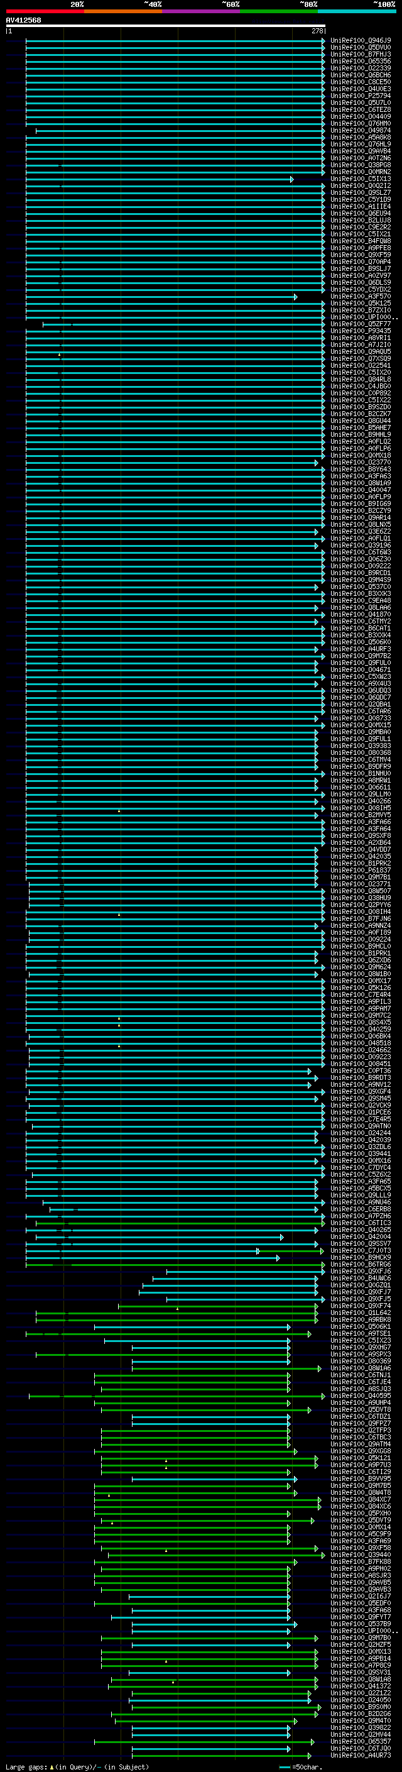Screen dimensions: 402x1772
Task: Select hit label UniRef100_O22339
Action: [x=361, y=68]
